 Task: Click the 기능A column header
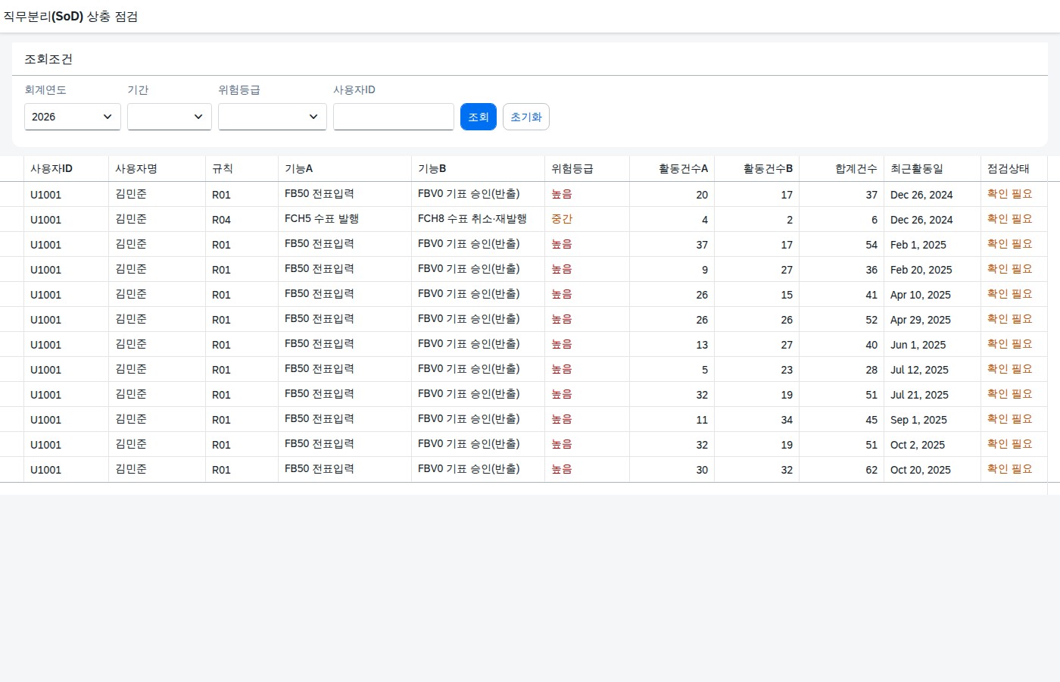pyautogui.click(x=345, y=169)
